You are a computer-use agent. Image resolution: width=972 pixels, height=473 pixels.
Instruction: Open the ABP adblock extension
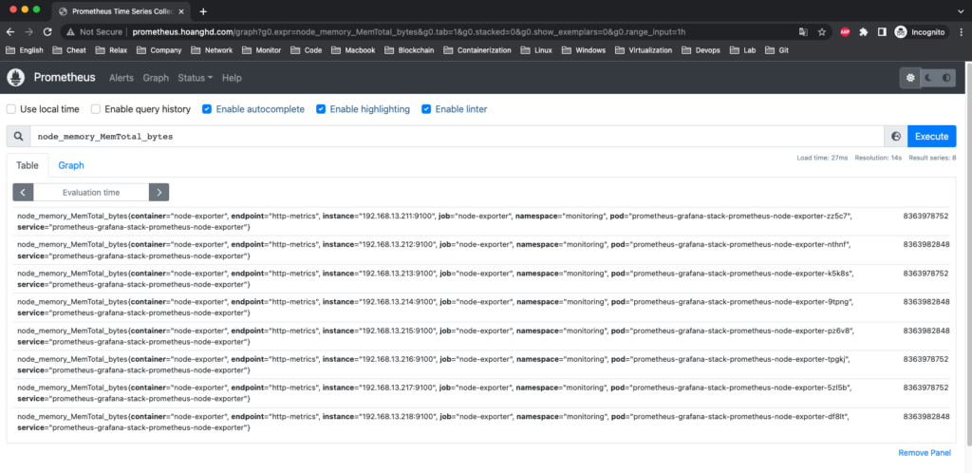pos(844,31)
